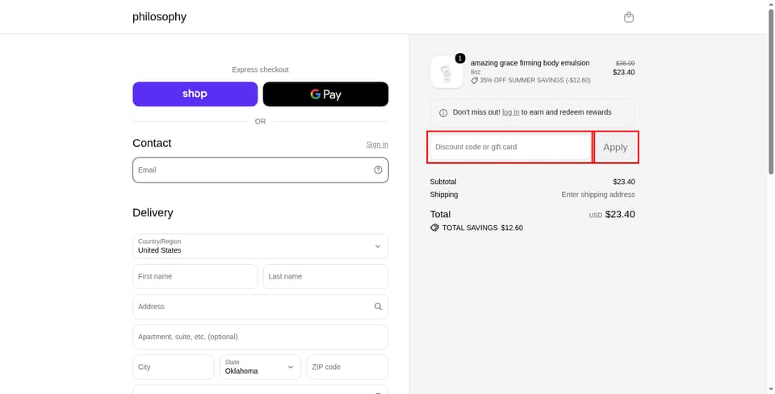Click the address search magnifier icon
Screen dimensions: 775x394
click(x=378, y=307)
